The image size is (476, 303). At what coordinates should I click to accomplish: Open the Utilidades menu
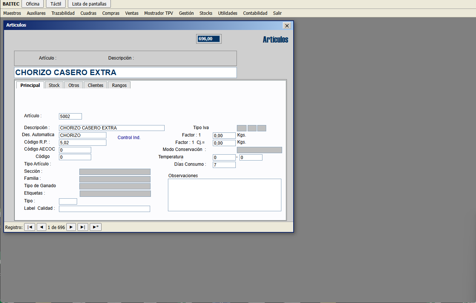tap(228, 13)
